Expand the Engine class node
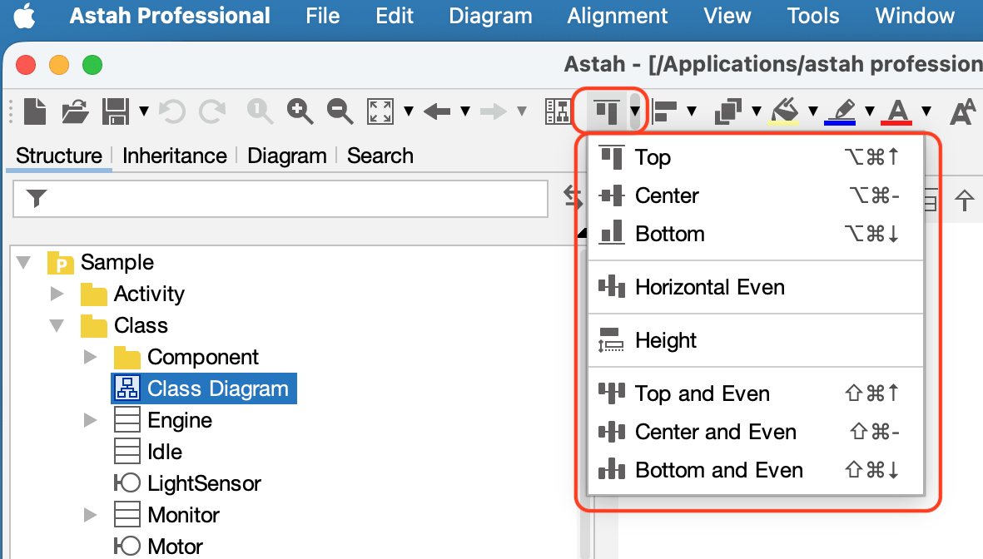Image resolution: width=983 pixels, height=559 pixels. click(x=90, y=420)
